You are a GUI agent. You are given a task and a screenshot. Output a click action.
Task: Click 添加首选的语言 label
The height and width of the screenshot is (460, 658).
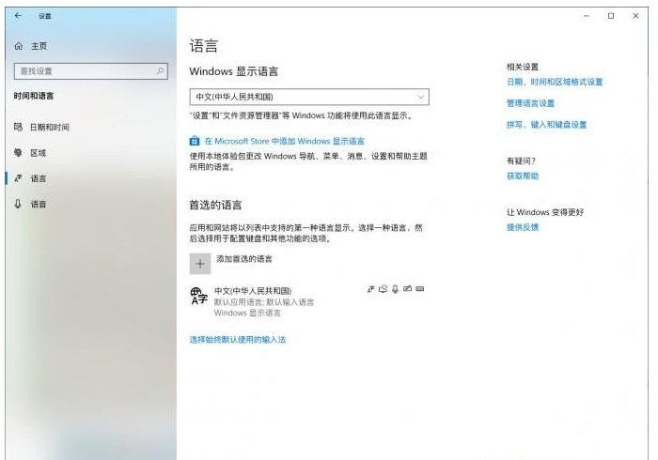244,259
